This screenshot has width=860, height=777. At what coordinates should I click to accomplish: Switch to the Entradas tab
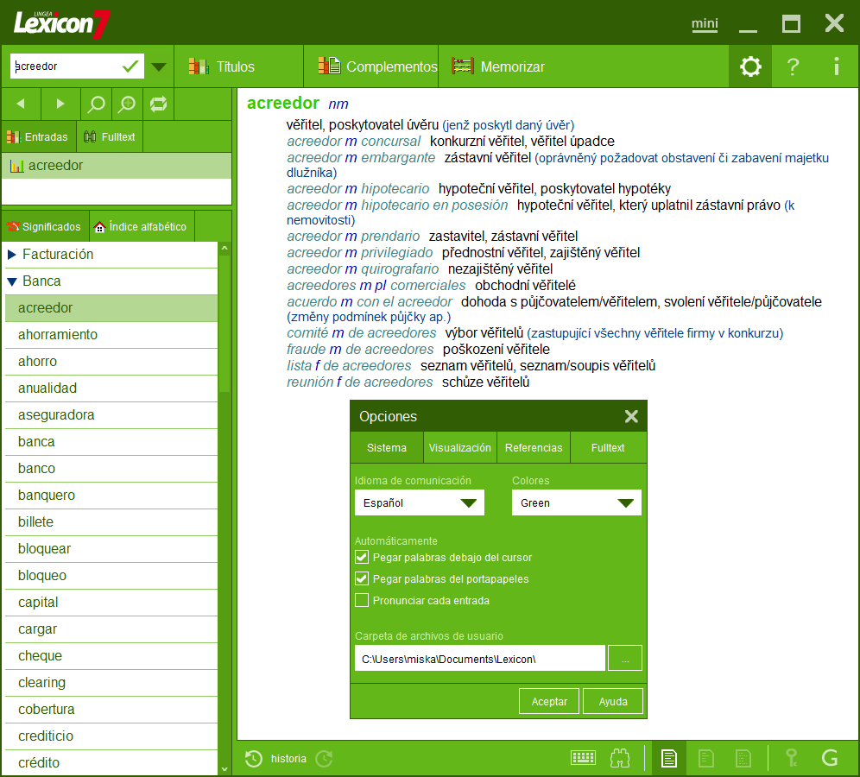click(x=38, y=136)
